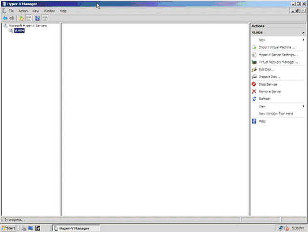
Task: Click the Up one level folder icon
Action: point(21,18)
